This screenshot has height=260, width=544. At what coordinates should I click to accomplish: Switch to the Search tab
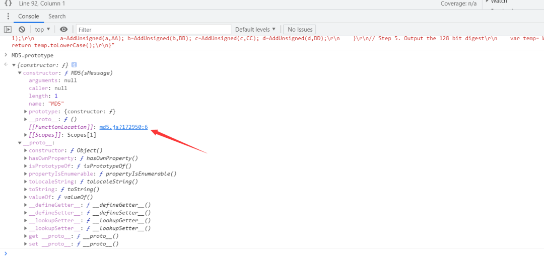[57, 16]
